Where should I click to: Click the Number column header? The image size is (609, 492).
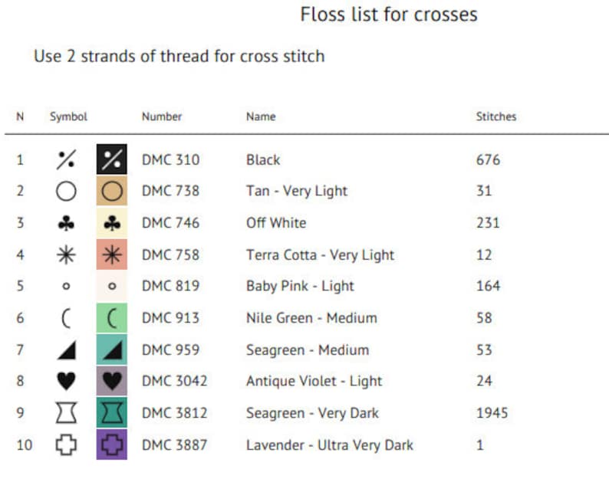tap(162, 116)
